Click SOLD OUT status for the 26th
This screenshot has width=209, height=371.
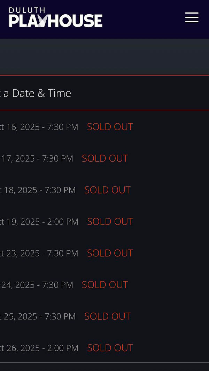click(110, 348)
